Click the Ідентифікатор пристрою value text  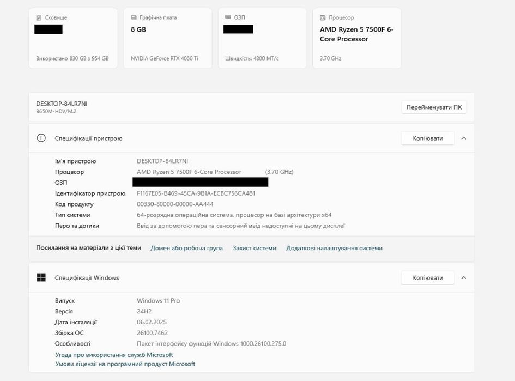click(196, 193)
